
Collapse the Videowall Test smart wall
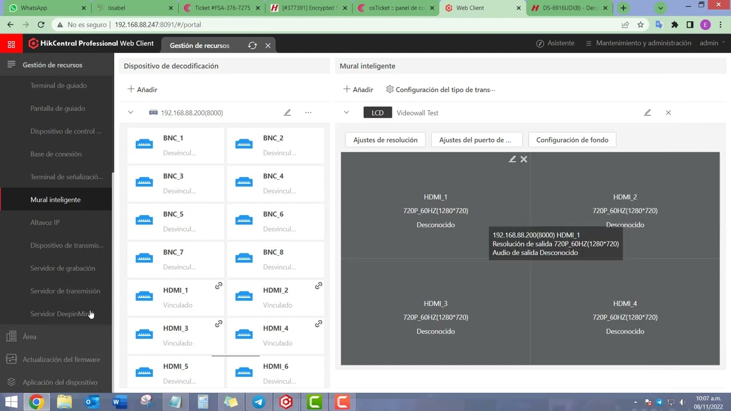[346, 112]
